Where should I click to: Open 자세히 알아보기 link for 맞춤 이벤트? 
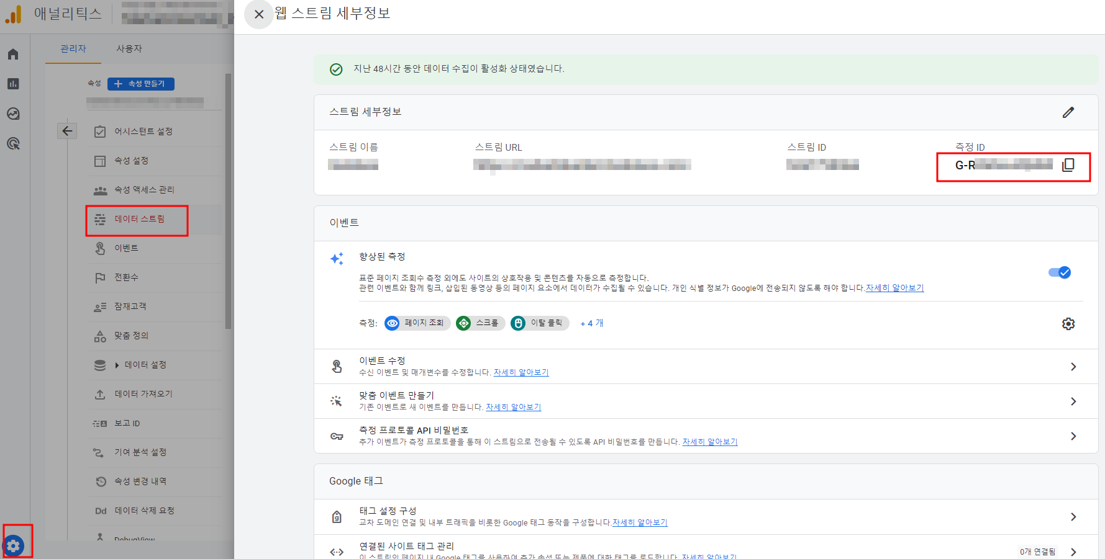(514, 407)
